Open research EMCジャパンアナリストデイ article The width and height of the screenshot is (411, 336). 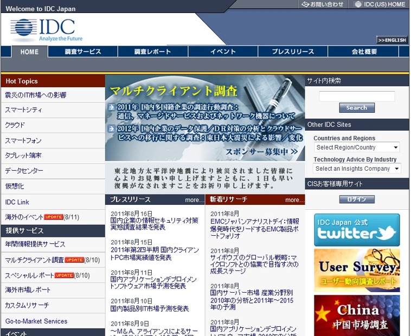tap(254, 228)
